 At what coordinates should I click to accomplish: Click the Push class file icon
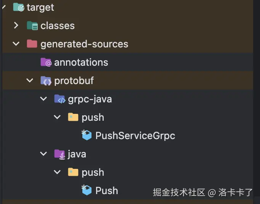(x=87, y=190)
